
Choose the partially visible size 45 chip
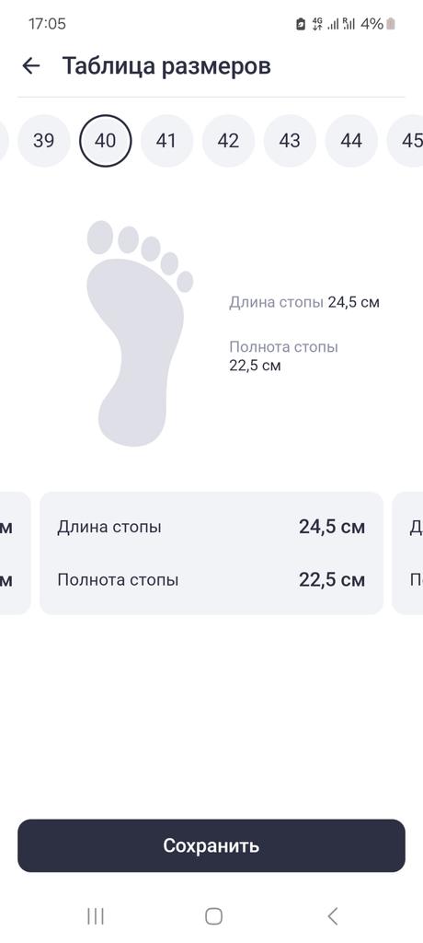click(406, 141)
